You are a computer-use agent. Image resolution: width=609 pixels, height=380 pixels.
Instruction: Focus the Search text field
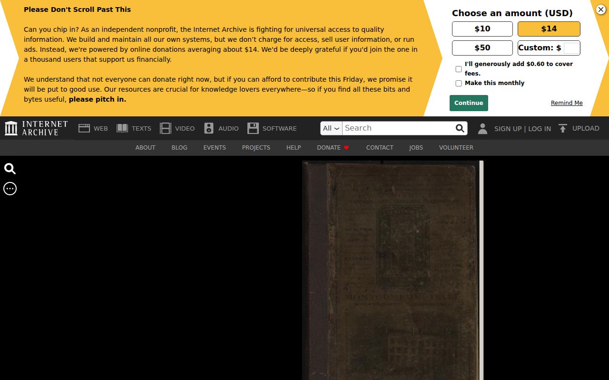(398, 128)
